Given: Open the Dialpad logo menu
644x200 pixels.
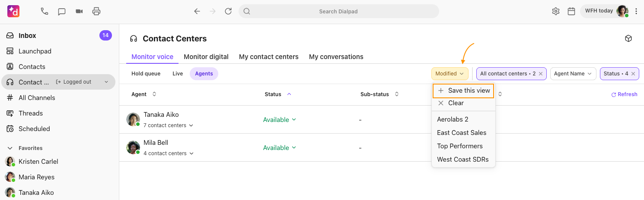Looking at the screenshot, I should (x=13, y=11).
